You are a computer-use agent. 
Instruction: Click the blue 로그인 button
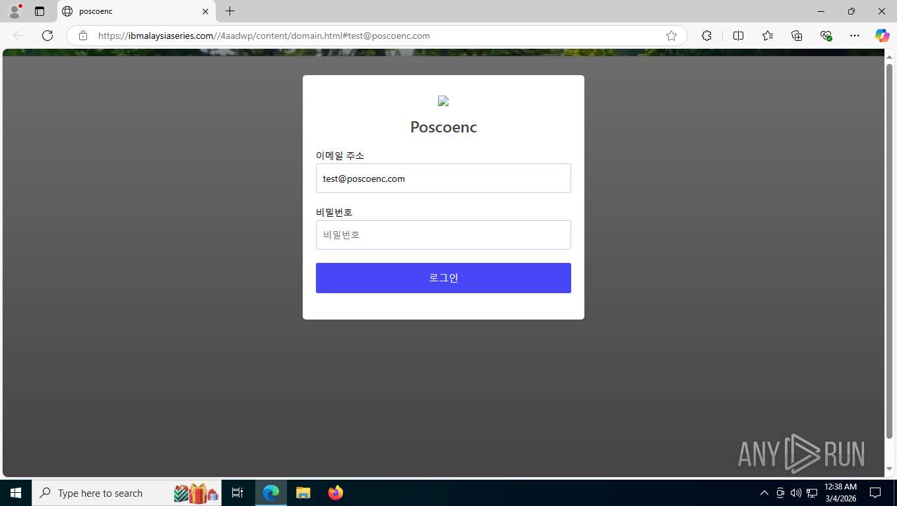tap(443, 278)
